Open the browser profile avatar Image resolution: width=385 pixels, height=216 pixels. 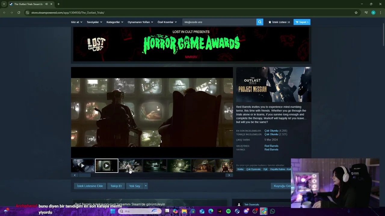tap(373, 13)
